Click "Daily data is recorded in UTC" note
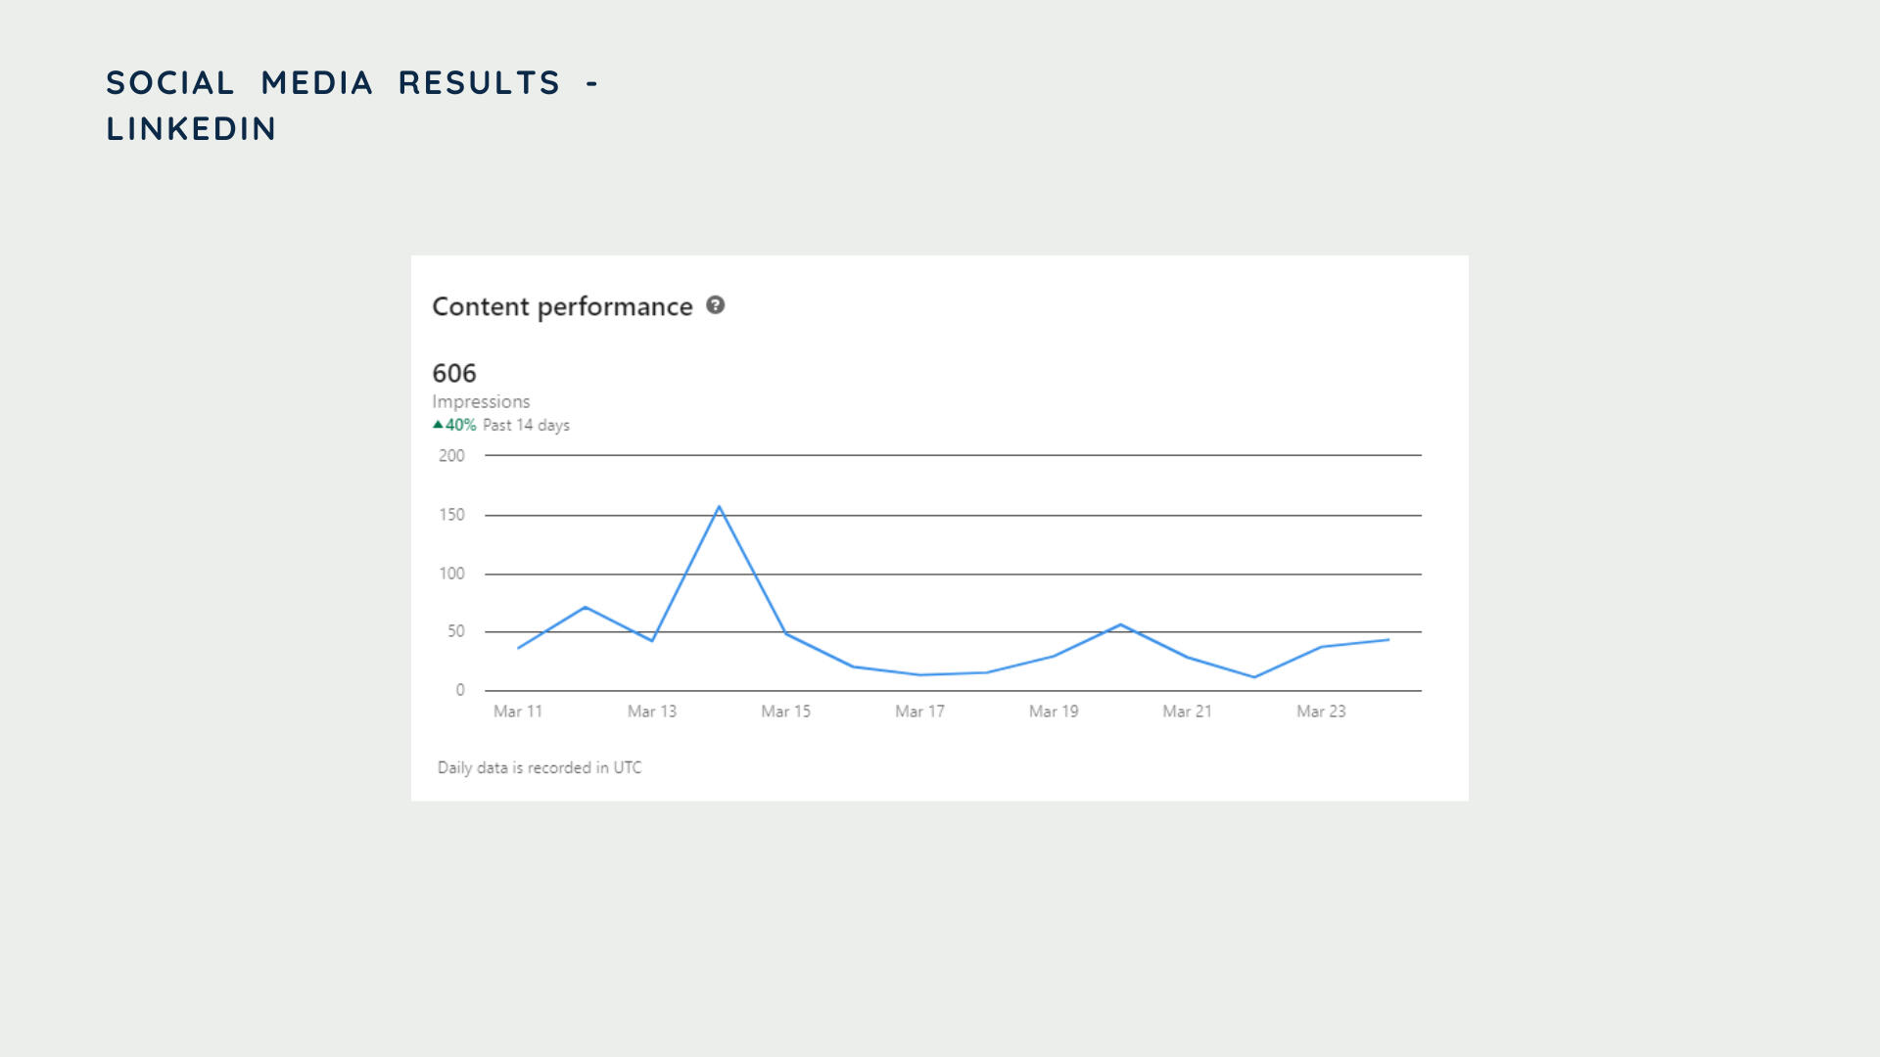This screenshot has width=1880, height=1057. click(540, 767)
